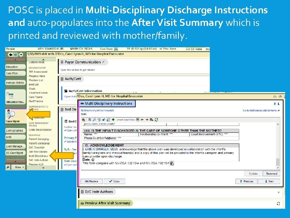Click the Date smartlink icon in Acknowledgement
This screenshot has height=218, width=290.
click(x=93, y=159)
